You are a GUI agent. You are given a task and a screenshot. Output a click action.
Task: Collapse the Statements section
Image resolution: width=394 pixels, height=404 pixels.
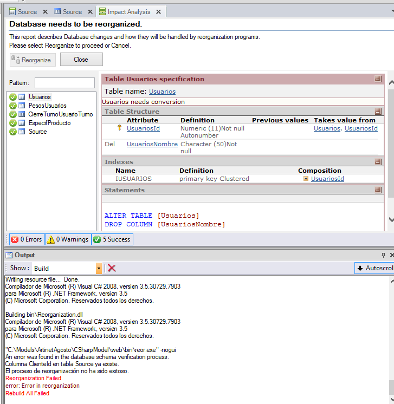click(378, 190)
